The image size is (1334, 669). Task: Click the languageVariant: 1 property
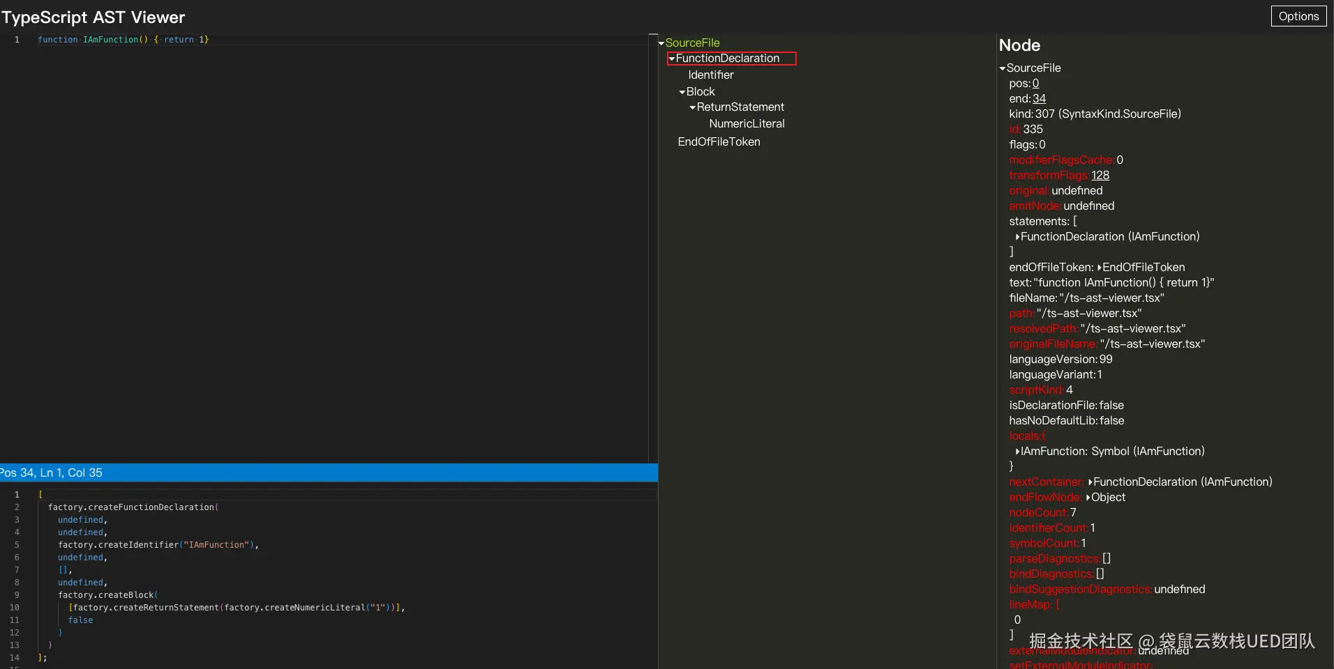click(x=1056, y=375)
